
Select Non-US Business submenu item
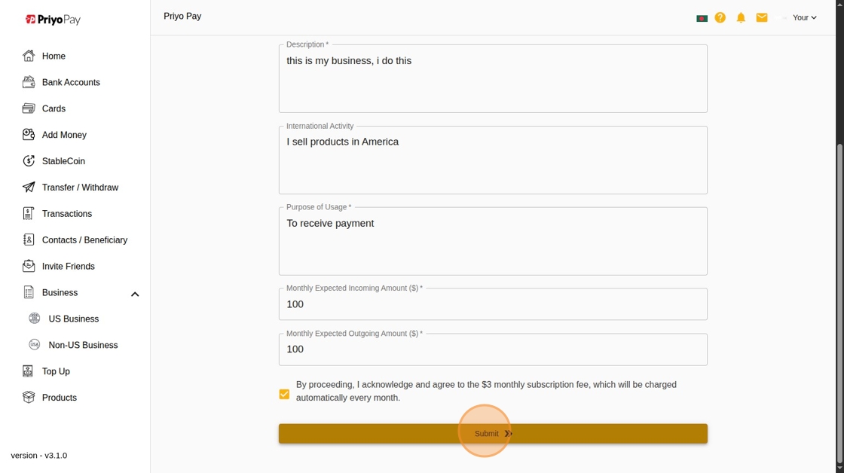pos(83,345)
